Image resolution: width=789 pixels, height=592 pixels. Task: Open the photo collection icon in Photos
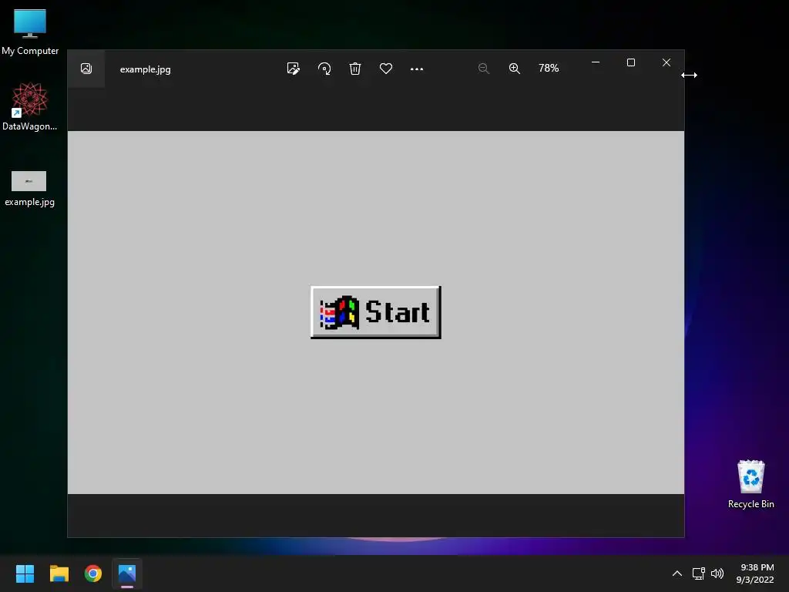(x=86, y=69)
